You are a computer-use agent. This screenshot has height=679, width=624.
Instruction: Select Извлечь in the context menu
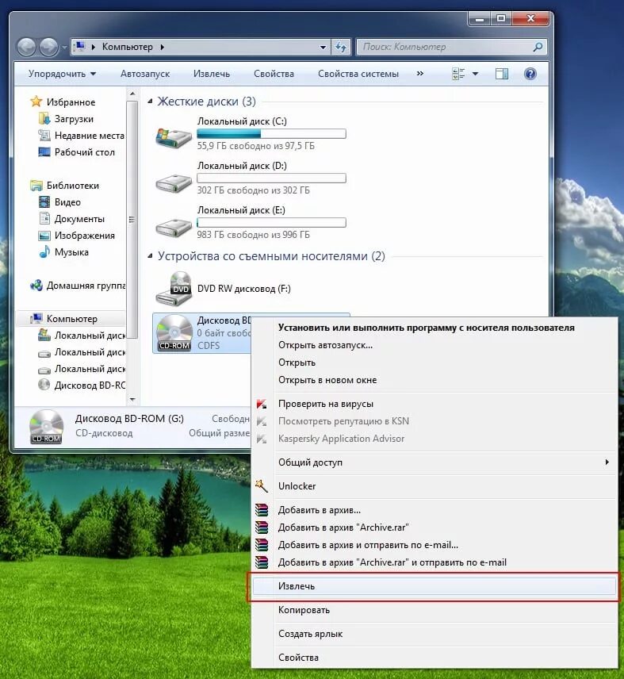pyautogui.click(x=434, y=586)
